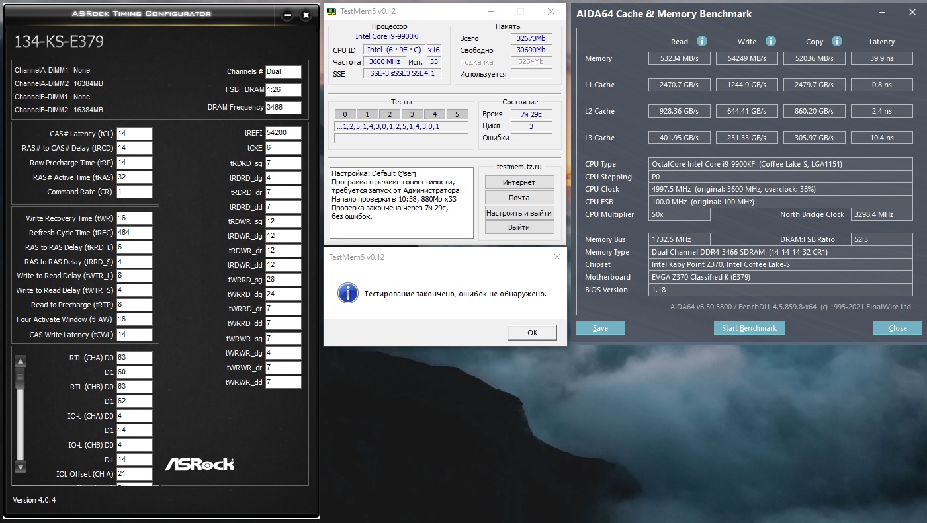Click the tWRWR_dd field
Image resolution: width=927 pixels, height=523 pixels.
click(283, 382)
